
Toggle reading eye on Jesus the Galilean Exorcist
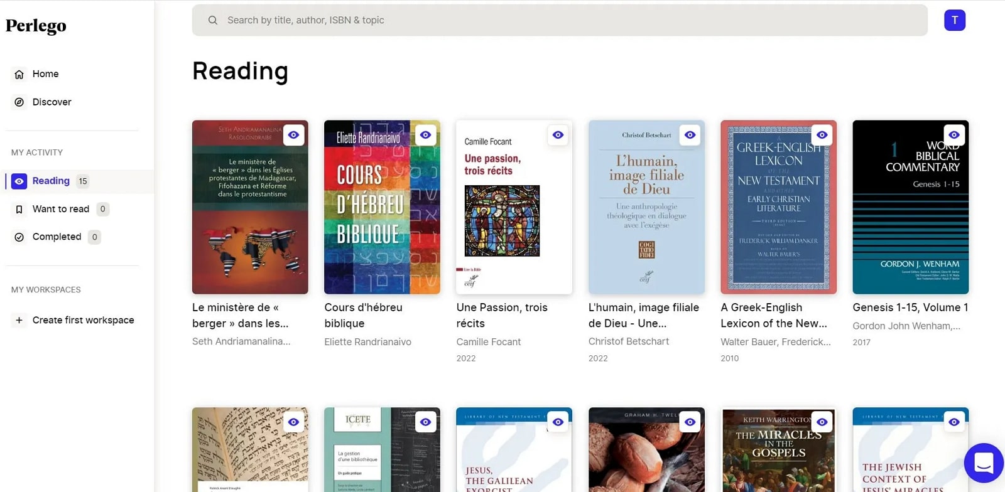pyautogui.click(x=558, y=422)
